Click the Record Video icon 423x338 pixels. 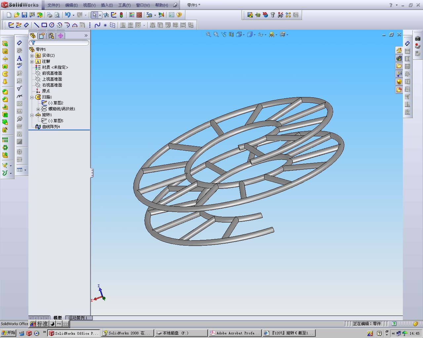click(418, 46)
